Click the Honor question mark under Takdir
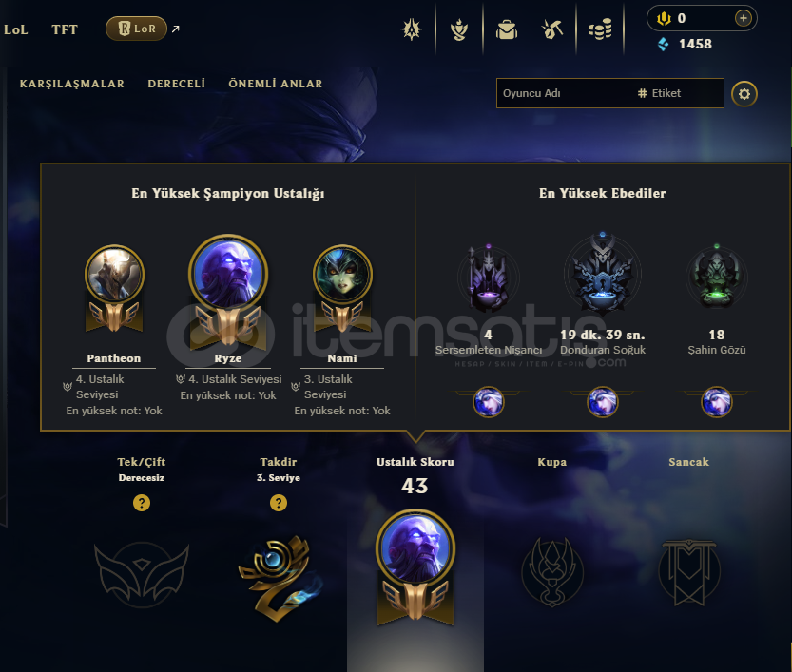Screen dimensions: 792x672 [x=279, y=503]
